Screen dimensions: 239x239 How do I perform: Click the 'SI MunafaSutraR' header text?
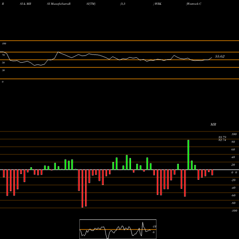click(59, 4)
